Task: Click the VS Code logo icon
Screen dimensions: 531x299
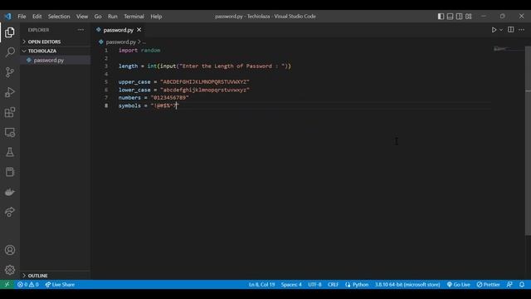Action: click(x=7, y=17)
